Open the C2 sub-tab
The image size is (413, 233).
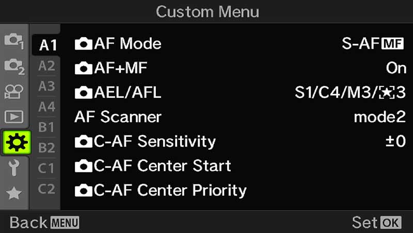(47, 189)
